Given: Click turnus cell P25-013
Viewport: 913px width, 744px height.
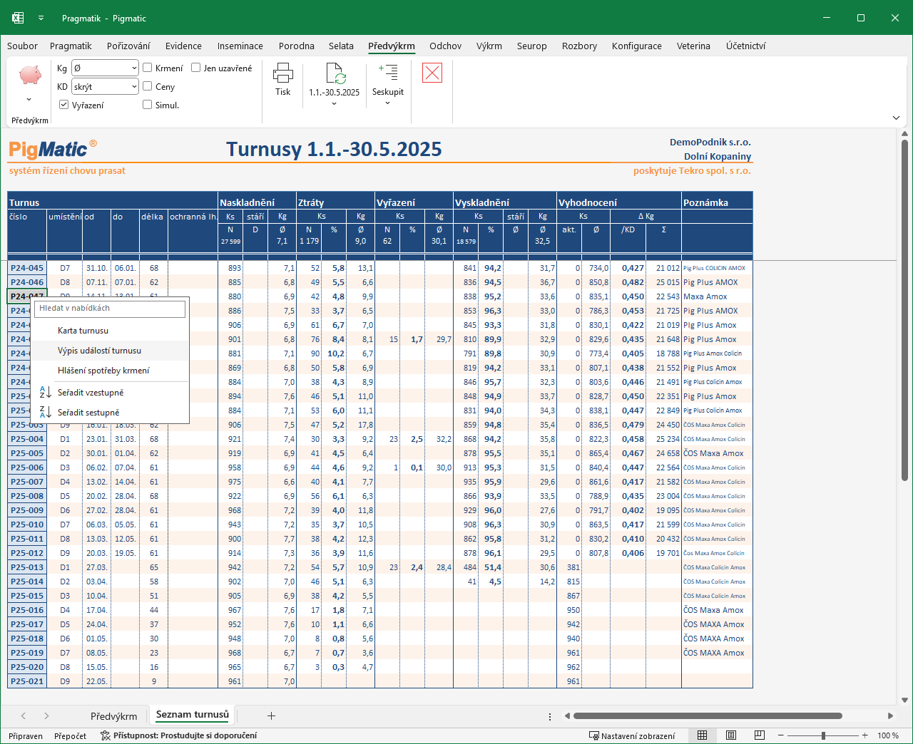Looking at the screenshot, I should (x=27, y=567).
